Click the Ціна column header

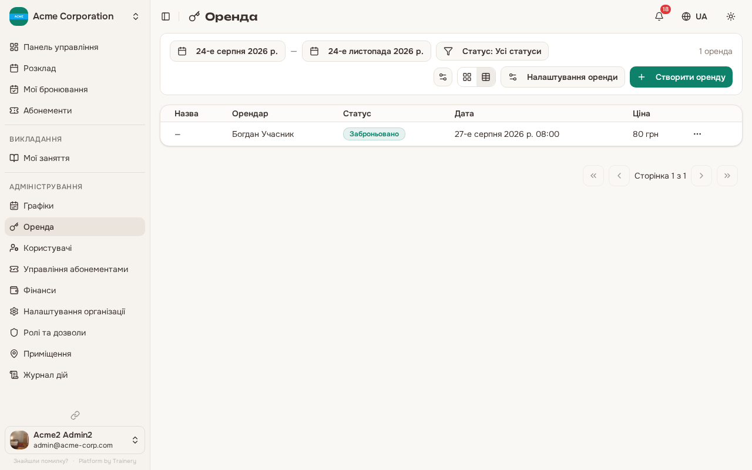pos(642,113)
